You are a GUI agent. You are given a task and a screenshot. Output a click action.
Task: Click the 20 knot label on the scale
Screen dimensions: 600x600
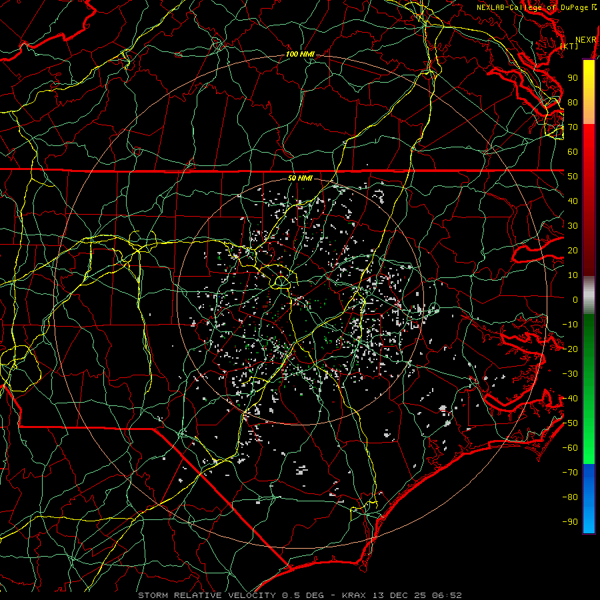[x=573, y=251]
